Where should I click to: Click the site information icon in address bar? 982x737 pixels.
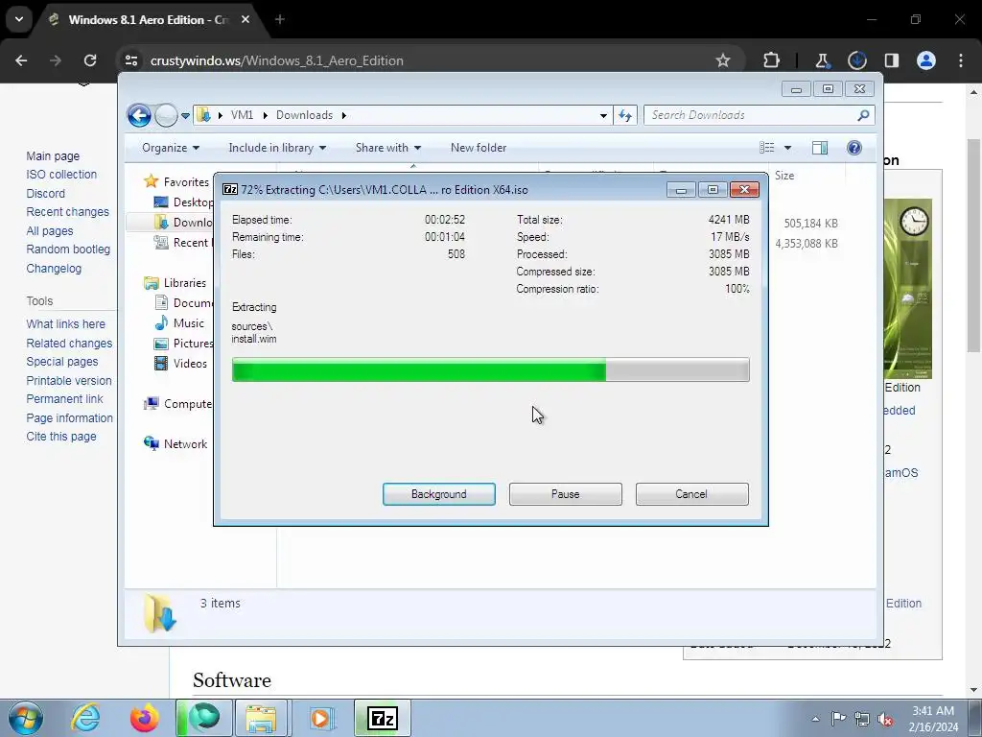click(131, 60)
